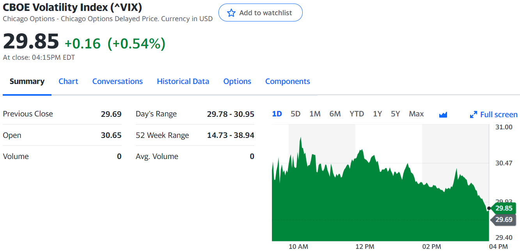
Task: Open the chart type area-chart icon
Action: [x=443, y=114]
